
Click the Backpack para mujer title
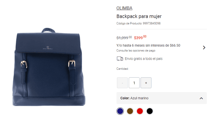click(139, 16)
